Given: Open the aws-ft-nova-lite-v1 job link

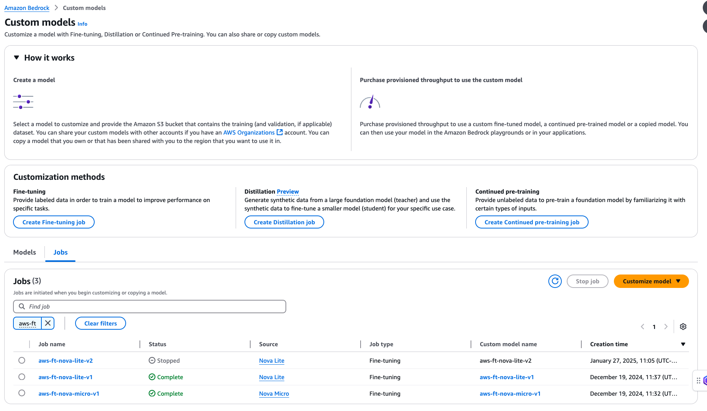Looking at the screenshot, I should point(66,377).
